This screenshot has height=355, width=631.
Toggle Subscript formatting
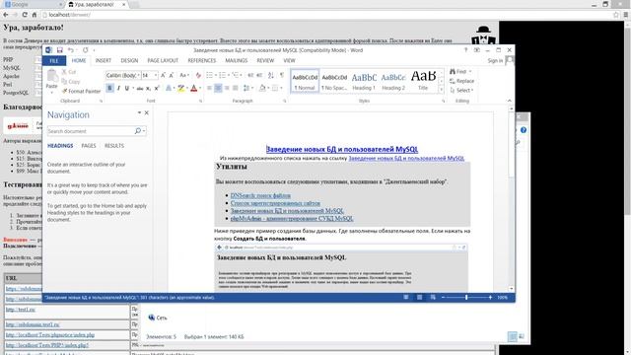point(148,88)
